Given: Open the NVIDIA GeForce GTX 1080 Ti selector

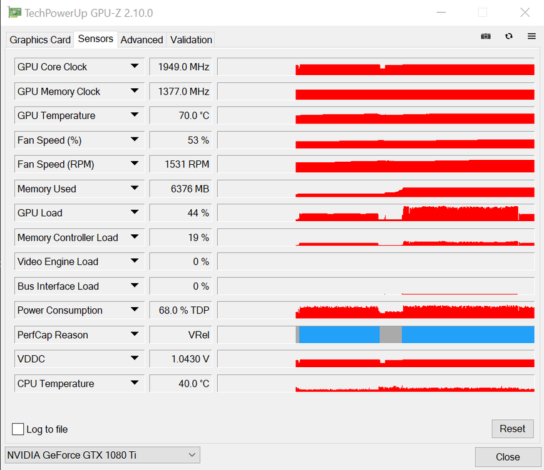Looking at the screenshot, I should [x=103, y=455].
